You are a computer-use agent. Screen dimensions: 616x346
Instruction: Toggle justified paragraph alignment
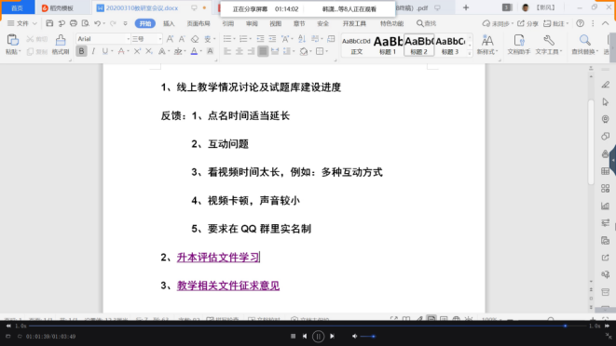coord(263,51)
